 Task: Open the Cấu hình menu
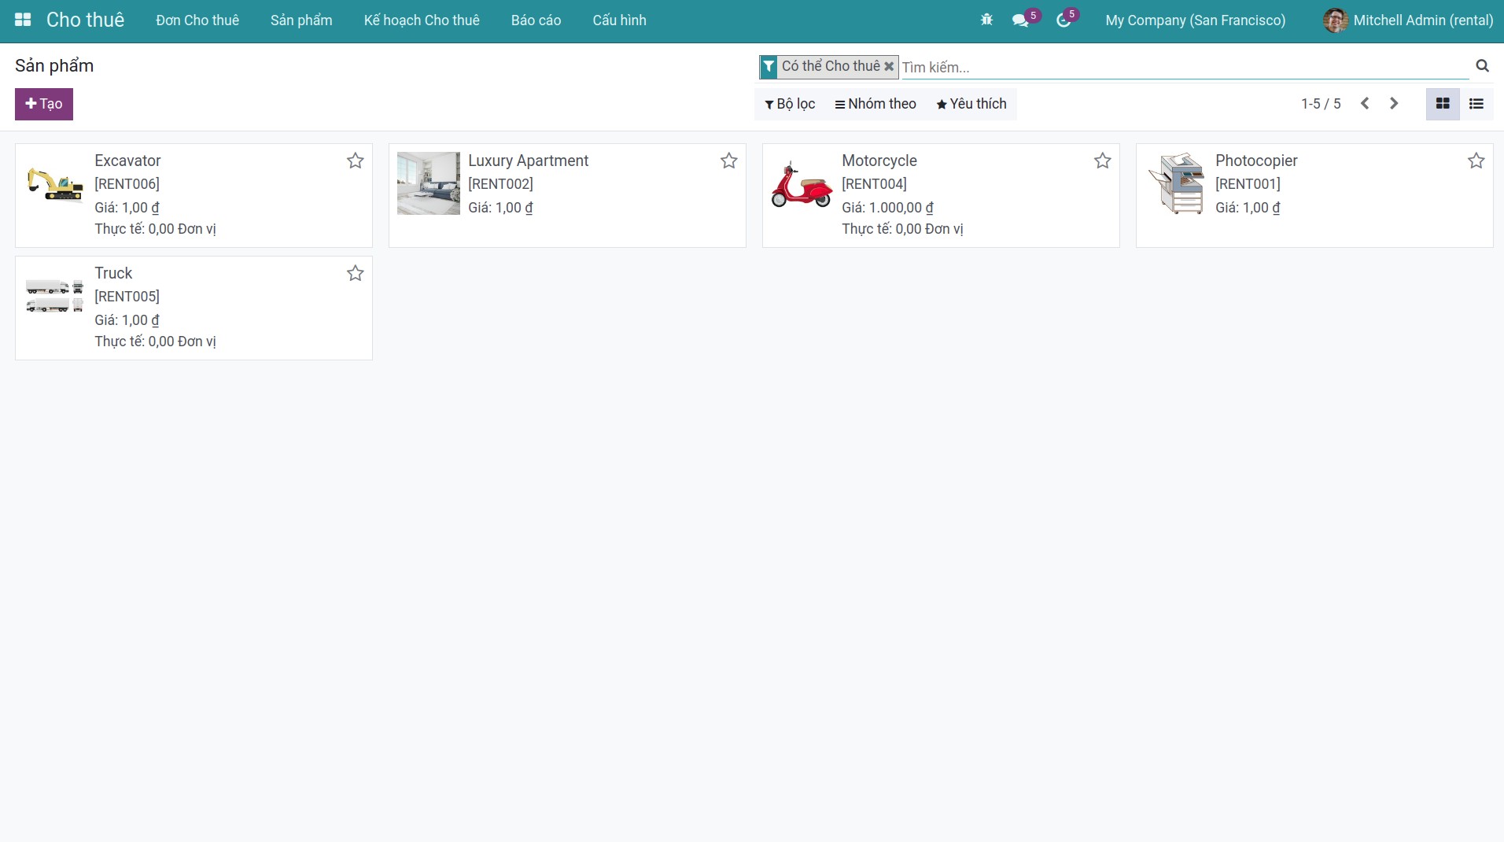coord(619,20)
